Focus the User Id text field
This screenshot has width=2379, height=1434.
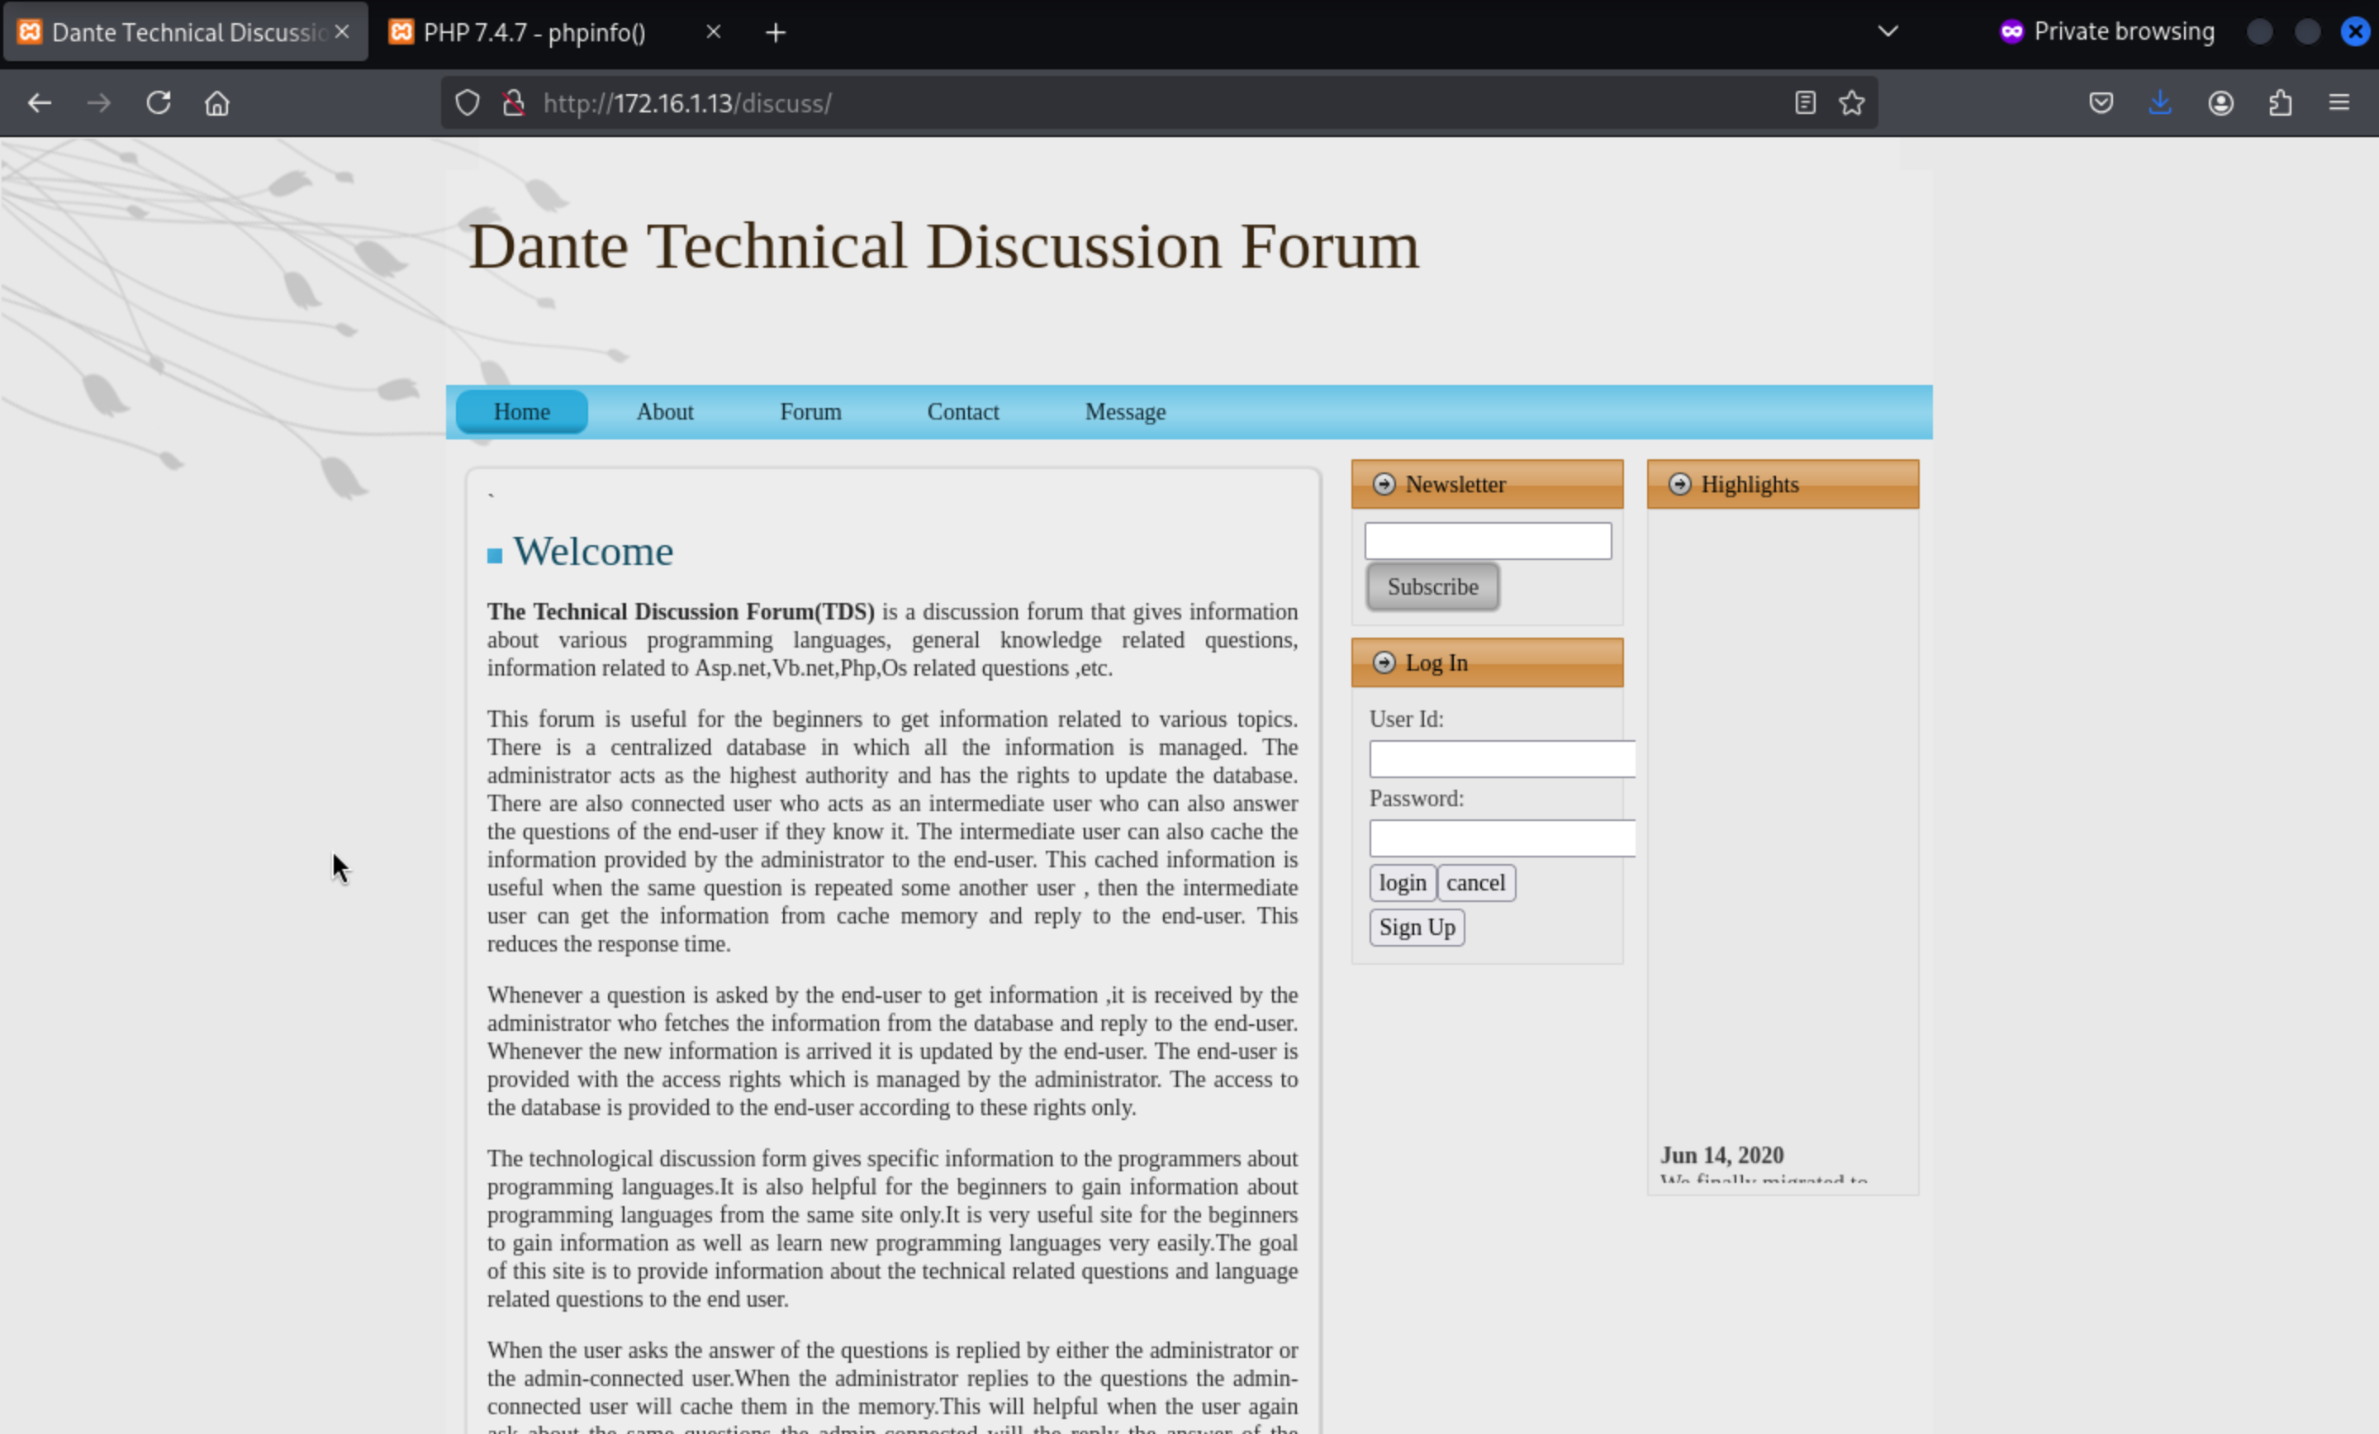(1502, 759)
